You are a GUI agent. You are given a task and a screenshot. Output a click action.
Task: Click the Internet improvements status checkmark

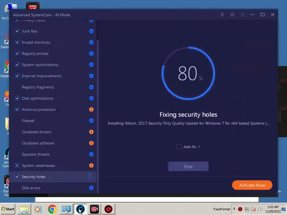tap(91, 76)
